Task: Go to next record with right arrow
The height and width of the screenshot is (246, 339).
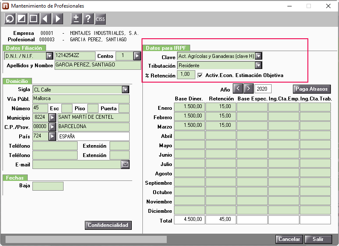Action: (x=58, y=19)
